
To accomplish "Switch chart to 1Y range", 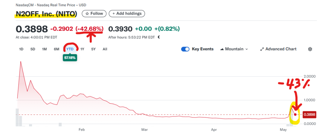I will (82, 49).
